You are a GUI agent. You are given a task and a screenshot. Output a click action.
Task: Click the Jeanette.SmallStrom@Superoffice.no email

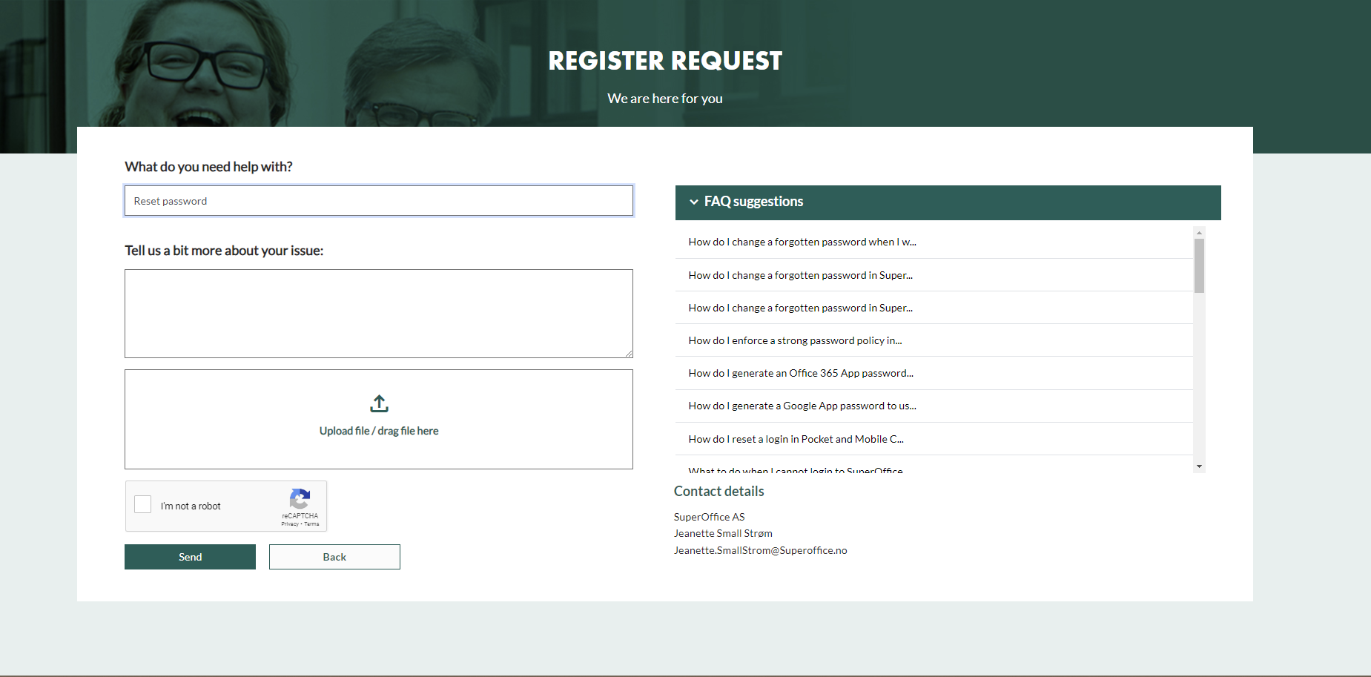[760, 550]
